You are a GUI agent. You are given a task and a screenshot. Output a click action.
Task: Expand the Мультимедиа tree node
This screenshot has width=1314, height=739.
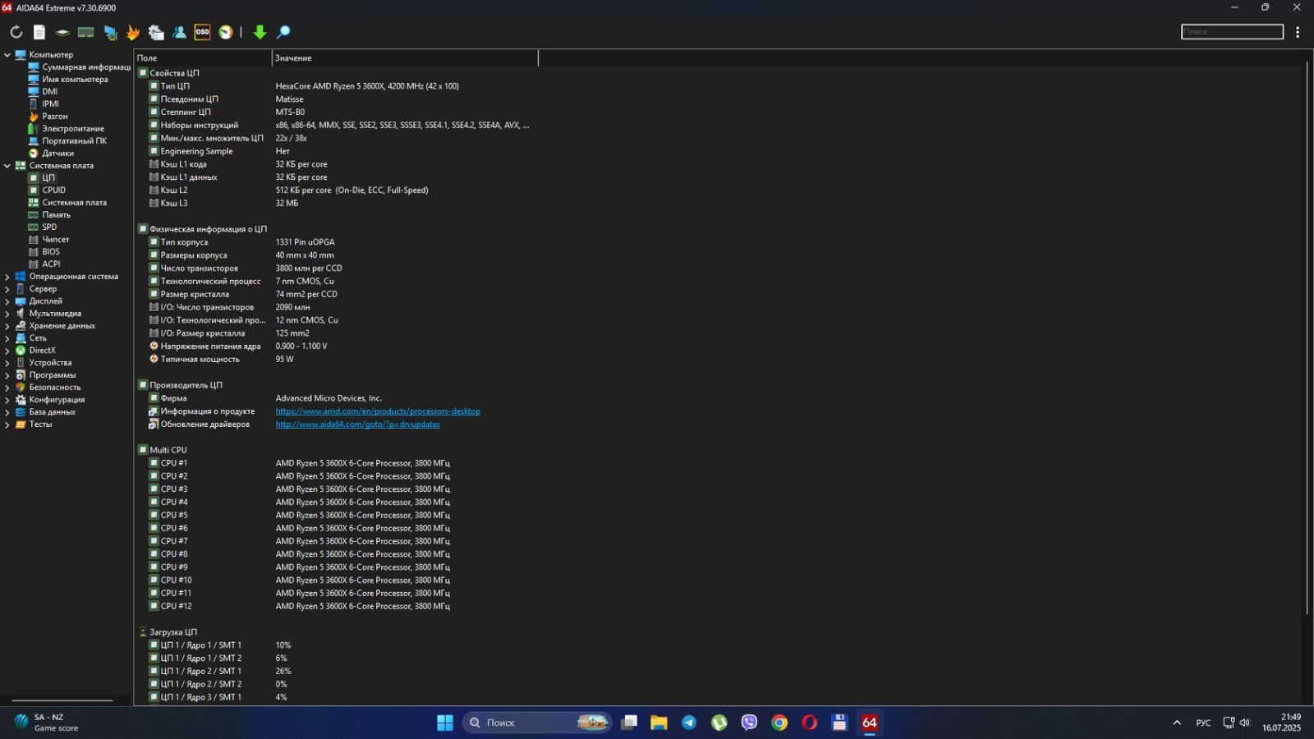click(7, 314)
